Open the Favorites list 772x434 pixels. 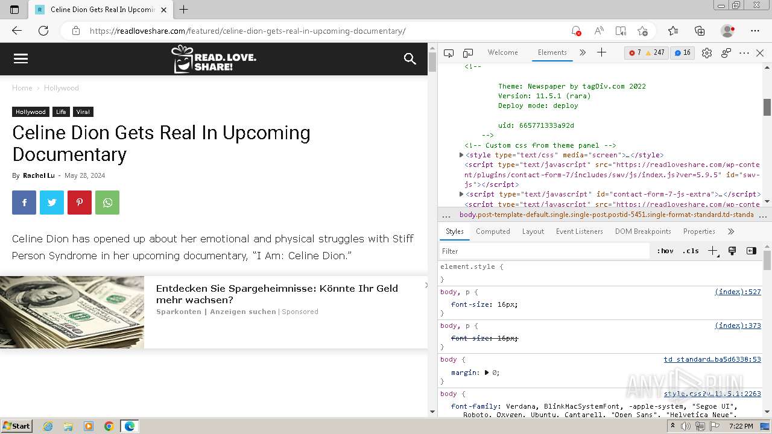point(673,31)
